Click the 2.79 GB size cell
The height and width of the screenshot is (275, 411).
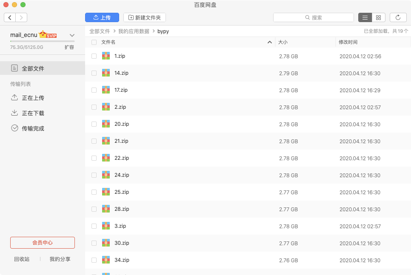(288, 74)
